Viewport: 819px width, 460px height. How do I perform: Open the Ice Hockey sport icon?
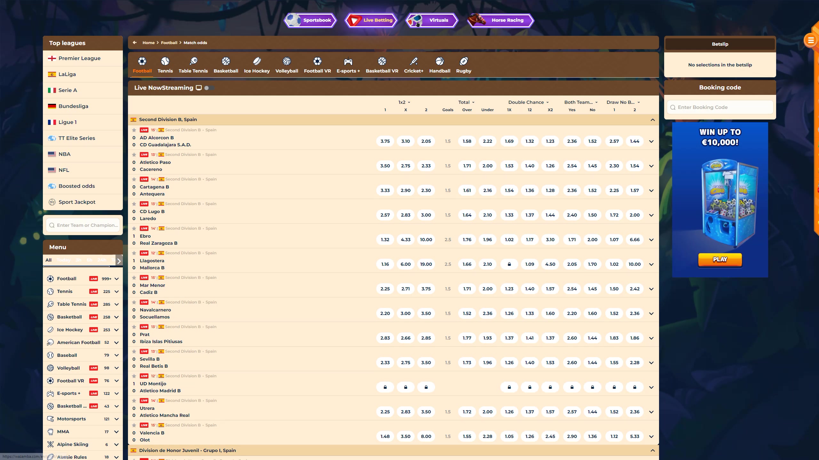point(257,61)
